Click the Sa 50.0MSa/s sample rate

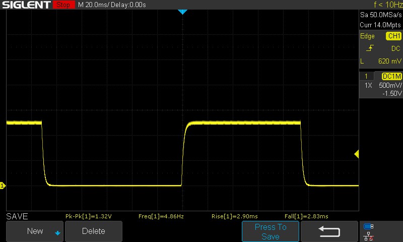click(x=381, y=15)
